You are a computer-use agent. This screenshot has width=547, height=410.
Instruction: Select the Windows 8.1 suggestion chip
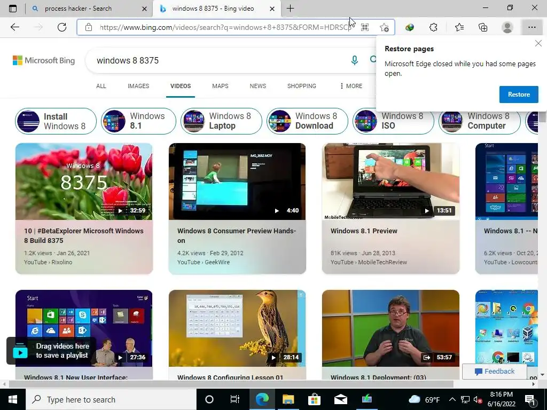tap(138, 121)
